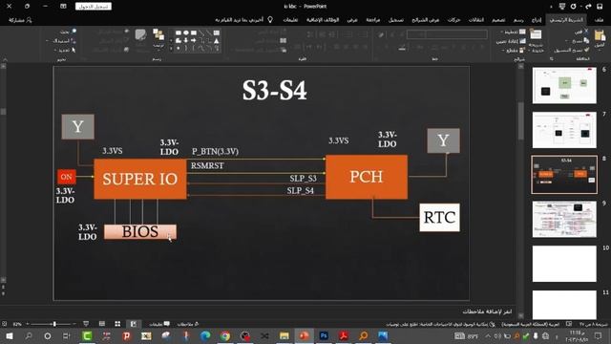The image size is (611, 344).
Task: Select slide 9 thumbnail
Action: pyautogui.click(x=564, y=219)
